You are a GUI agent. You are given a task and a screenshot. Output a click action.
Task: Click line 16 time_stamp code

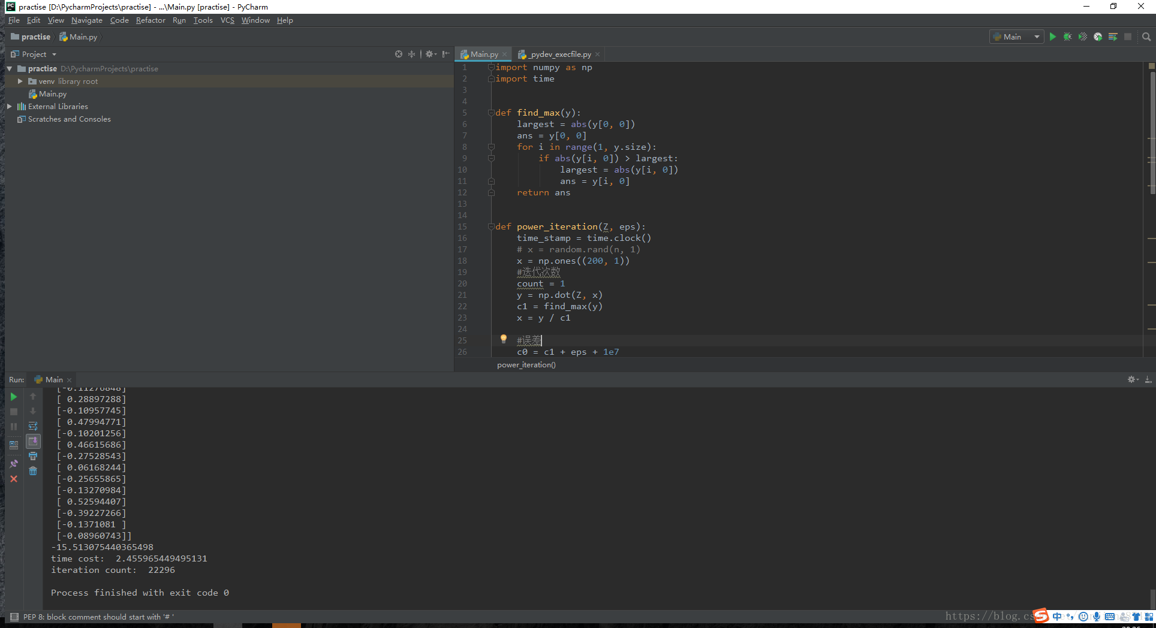[584, 238]
